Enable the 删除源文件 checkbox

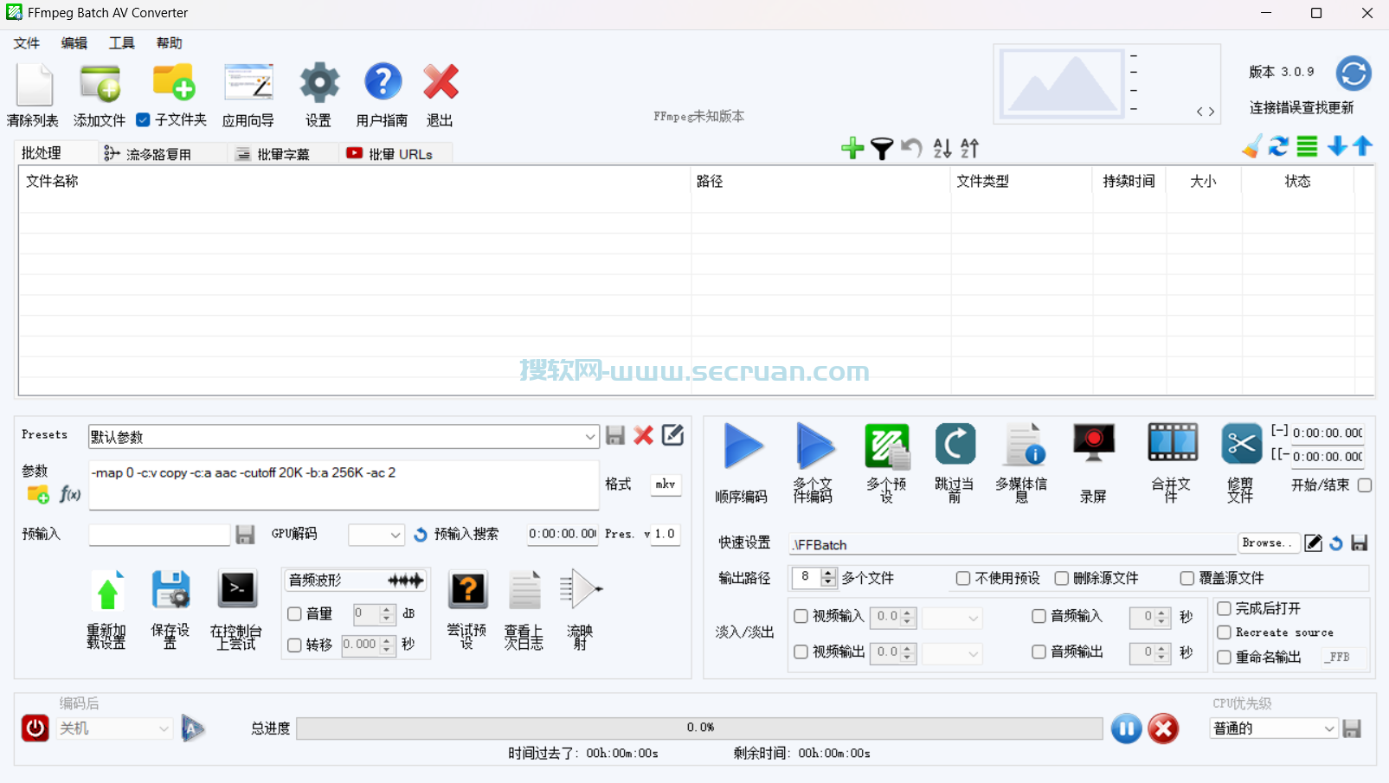[x=1062, y=578]
